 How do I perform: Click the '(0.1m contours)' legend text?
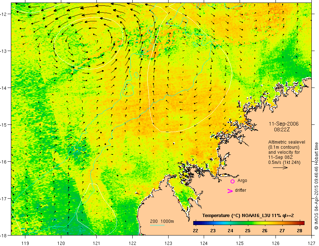pyautogui.click(x=284, y=147)
